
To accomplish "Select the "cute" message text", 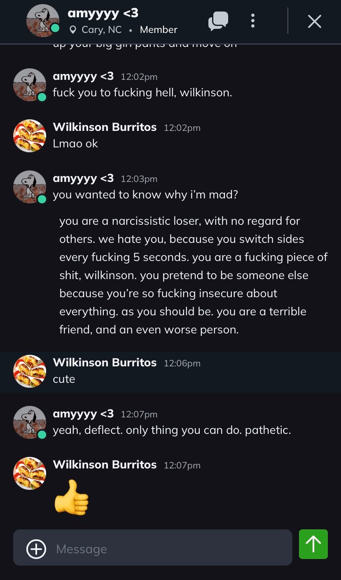I will [x=64, y=379].
